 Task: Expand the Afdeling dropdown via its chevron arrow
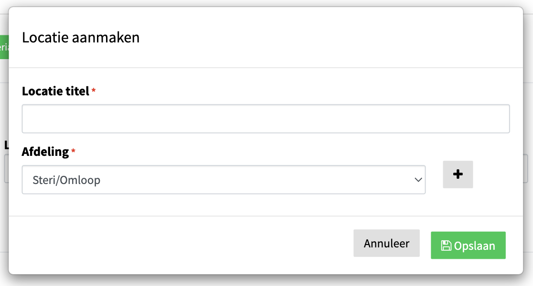click(x=418, y=180)
